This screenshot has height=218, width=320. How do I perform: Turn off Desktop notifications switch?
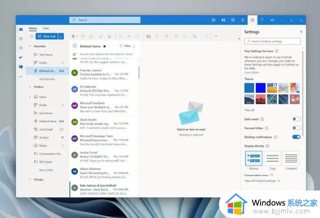pyautogui.click(x=296, y=137)
